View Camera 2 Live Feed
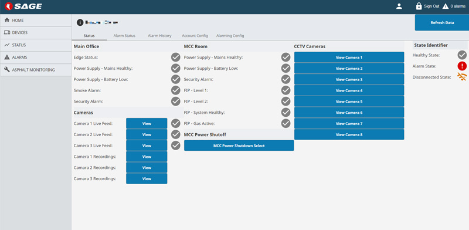 pos(147,134)
